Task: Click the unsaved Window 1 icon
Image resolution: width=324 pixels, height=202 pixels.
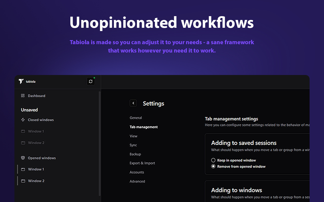Action: (23, 131)
